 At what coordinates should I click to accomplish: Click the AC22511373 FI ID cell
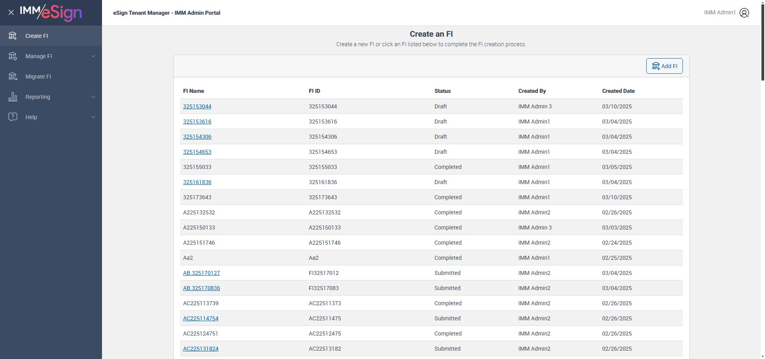pos(325,303)
